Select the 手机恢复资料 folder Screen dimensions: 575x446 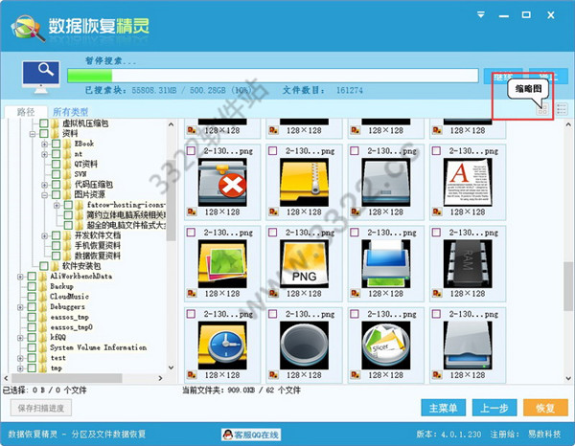pyautogui.click(x=98, y=246)
